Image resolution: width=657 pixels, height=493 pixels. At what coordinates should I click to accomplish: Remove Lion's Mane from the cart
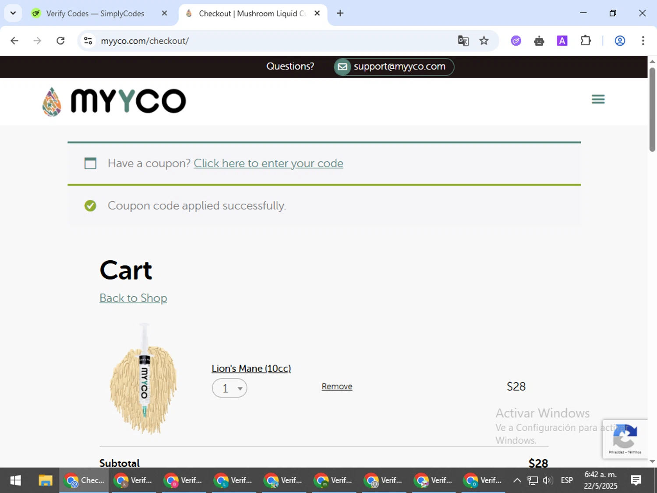pyautogui.click(x=337, y=387)
